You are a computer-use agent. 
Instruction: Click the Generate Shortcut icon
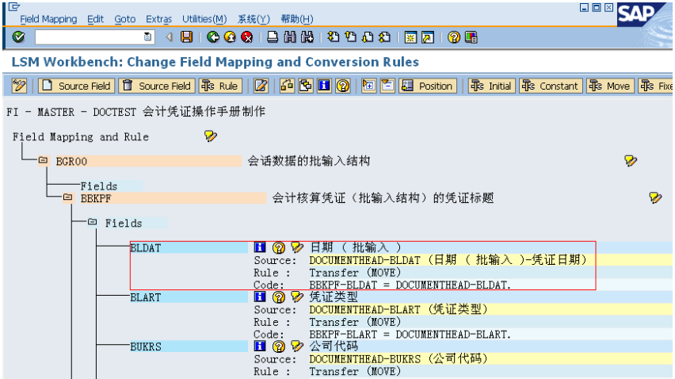click(x=428, y=37)
